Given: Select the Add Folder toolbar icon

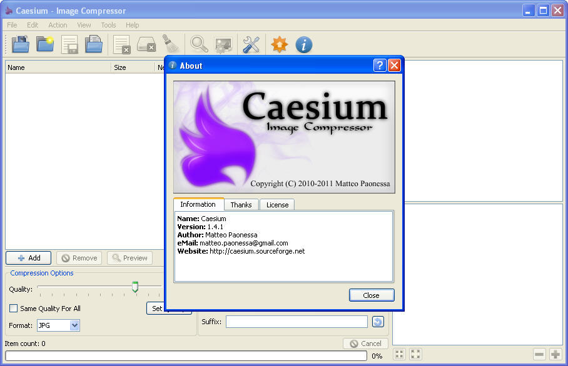Looking at the screenshot, I should pos(44,44).
